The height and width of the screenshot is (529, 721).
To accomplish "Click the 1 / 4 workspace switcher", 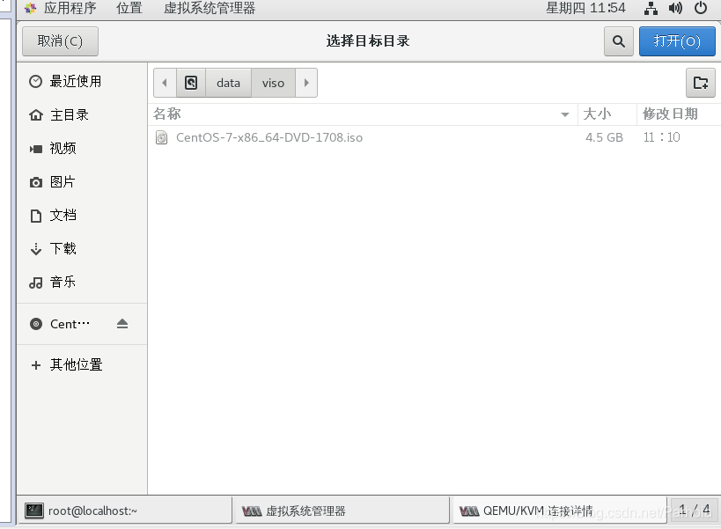I will [694, 511].
